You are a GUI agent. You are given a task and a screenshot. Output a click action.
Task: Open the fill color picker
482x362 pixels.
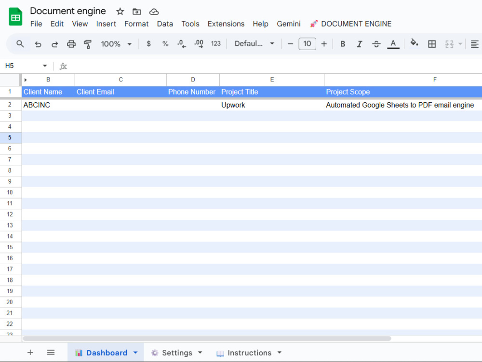click(415, 43)
